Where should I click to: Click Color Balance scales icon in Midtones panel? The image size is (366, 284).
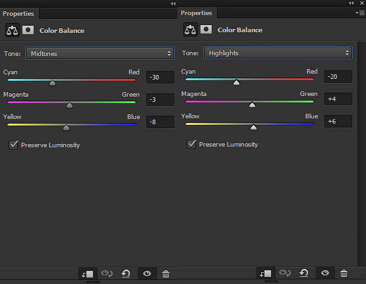(x=13, y=30)
